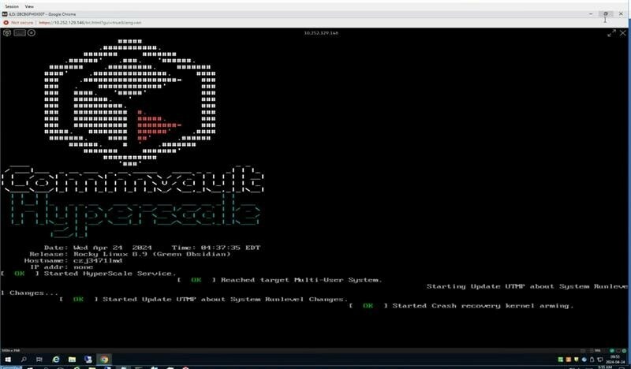Click the time text '04:37:35 EDT'
This screenshot has height=369, width=631.
click(230, 248)
